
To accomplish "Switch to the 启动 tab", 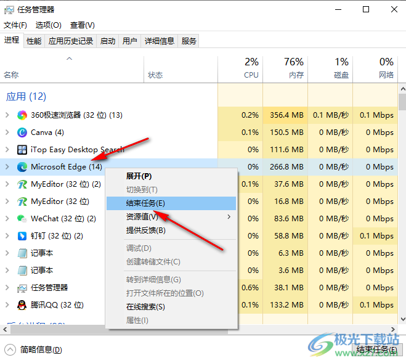I will click(108, 41).
